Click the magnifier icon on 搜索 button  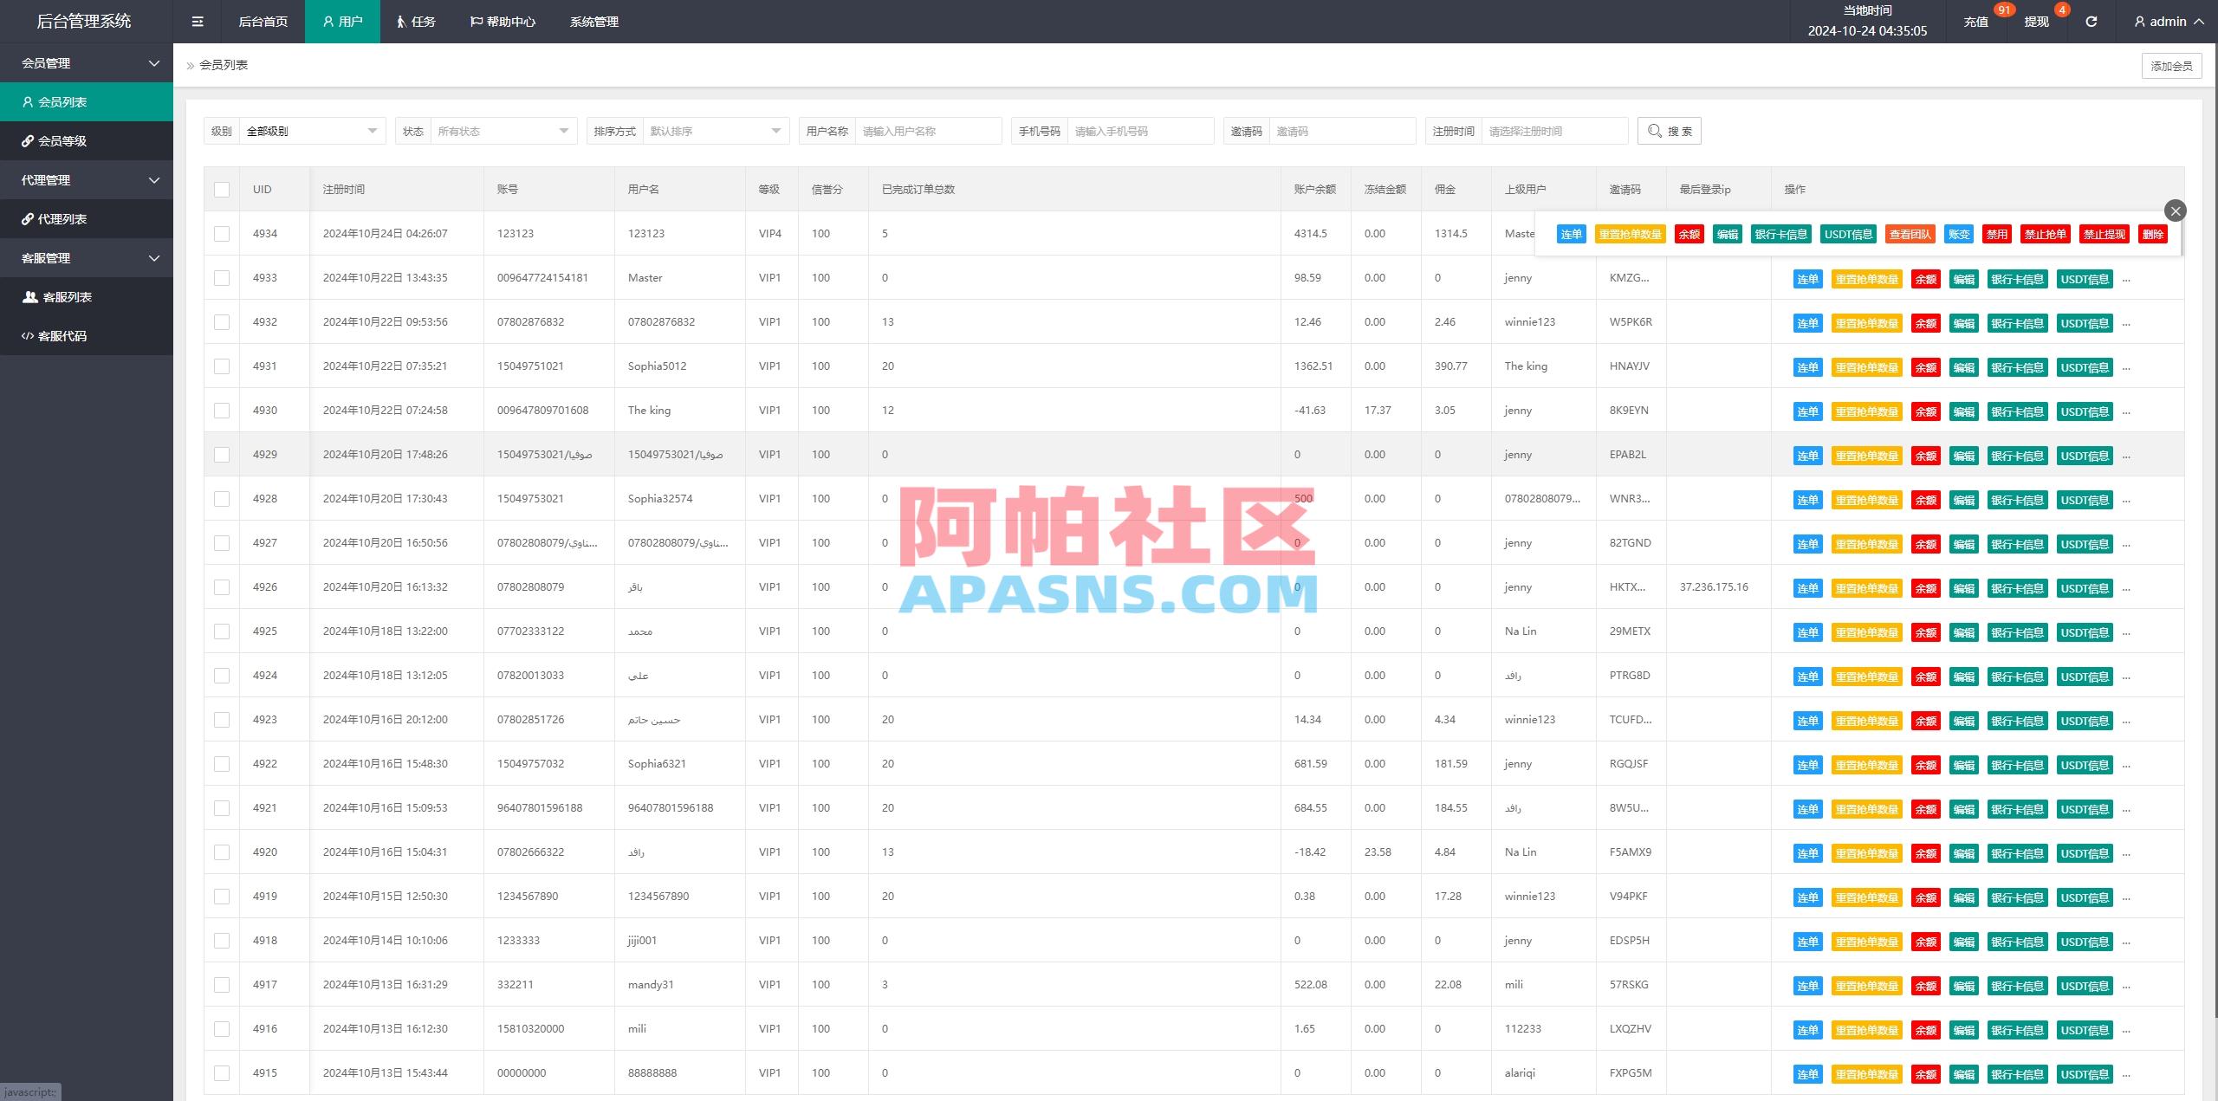[1653, 131]
